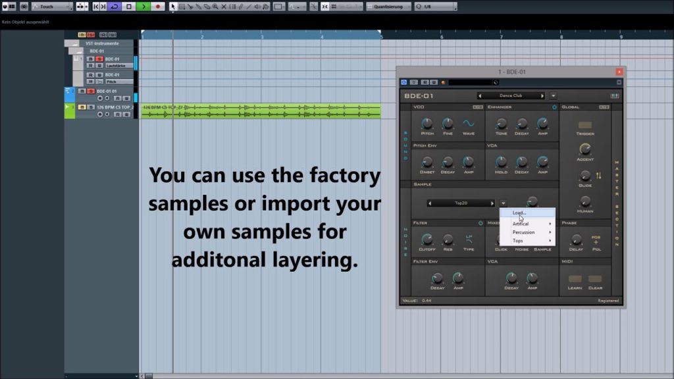Click the Load... menu entry
The height and width of the screenshot is (379, 674).
pos(527,213)
